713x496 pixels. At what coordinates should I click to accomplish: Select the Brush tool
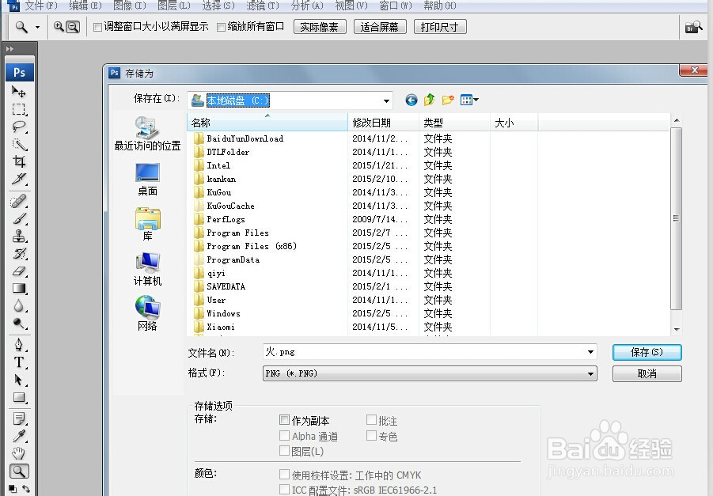[x=18, y=218]
